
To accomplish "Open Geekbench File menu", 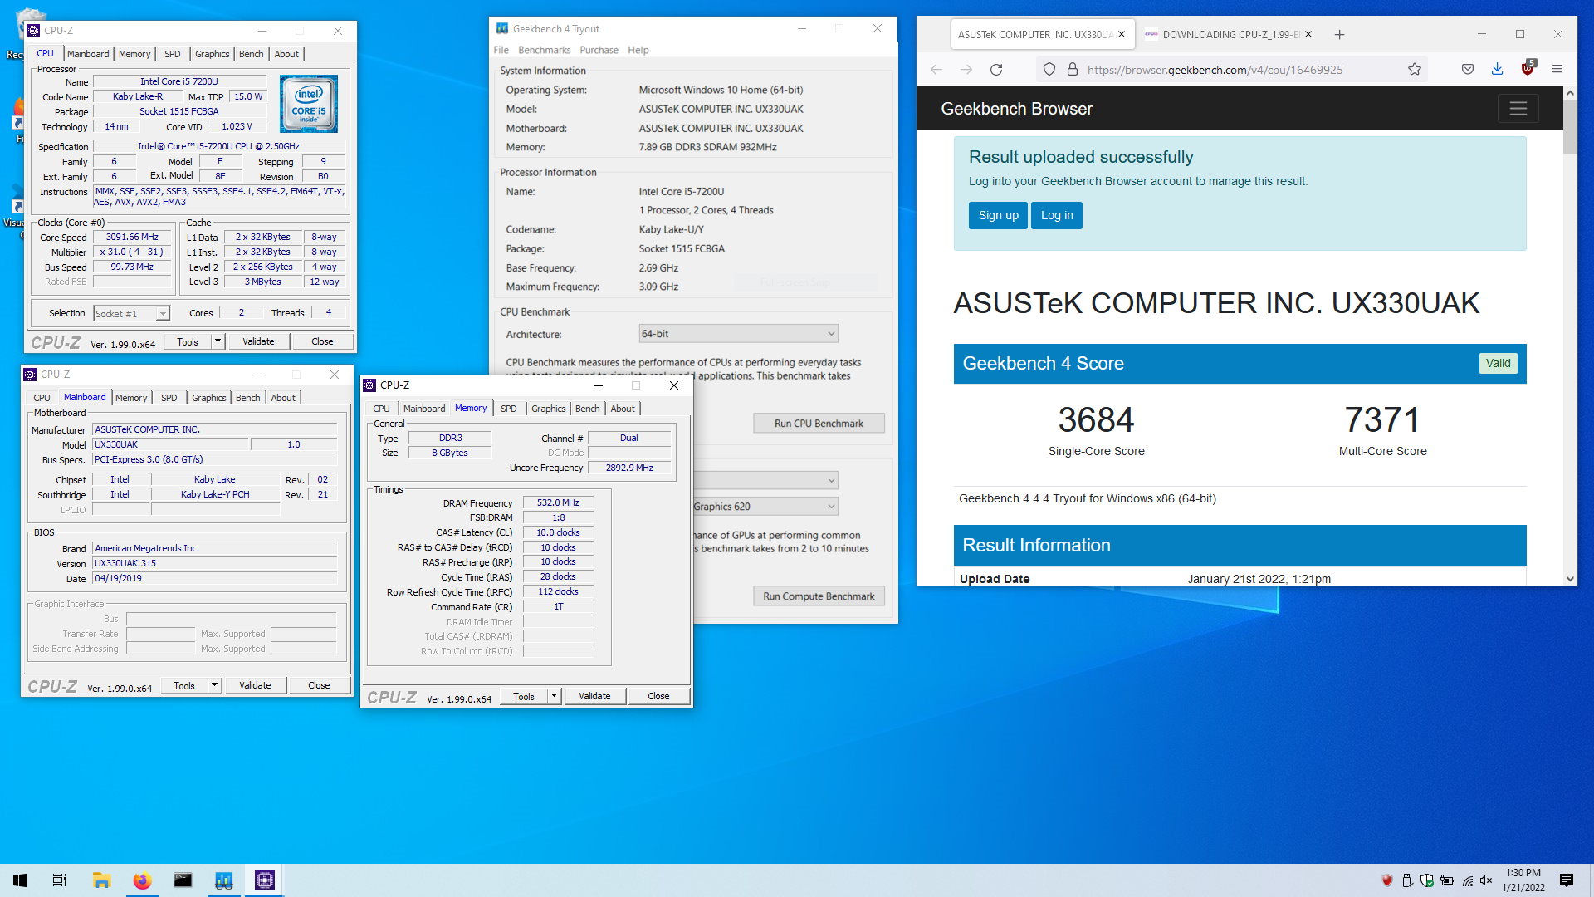I will click(x=501, y=50).
